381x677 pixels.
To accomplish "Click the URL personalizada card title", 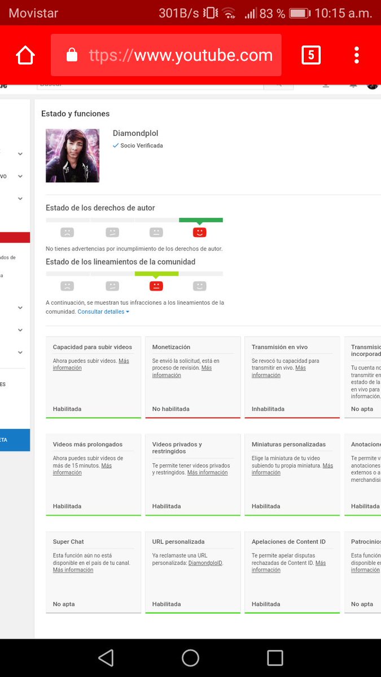I will click(x=178, y=542).
